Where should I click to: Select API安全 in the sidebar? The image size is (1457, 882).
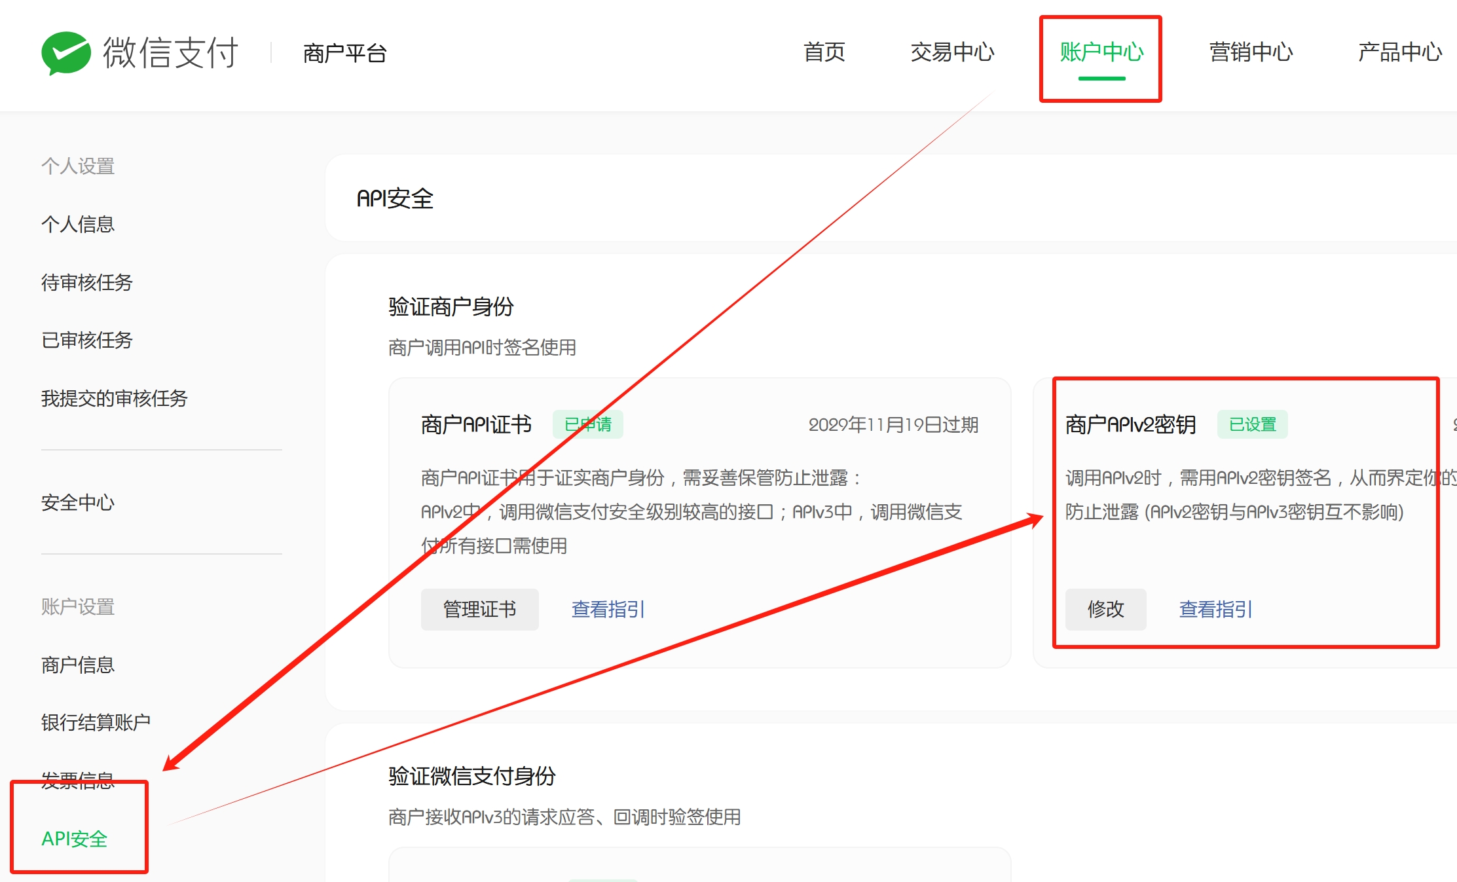click(75, 839)
